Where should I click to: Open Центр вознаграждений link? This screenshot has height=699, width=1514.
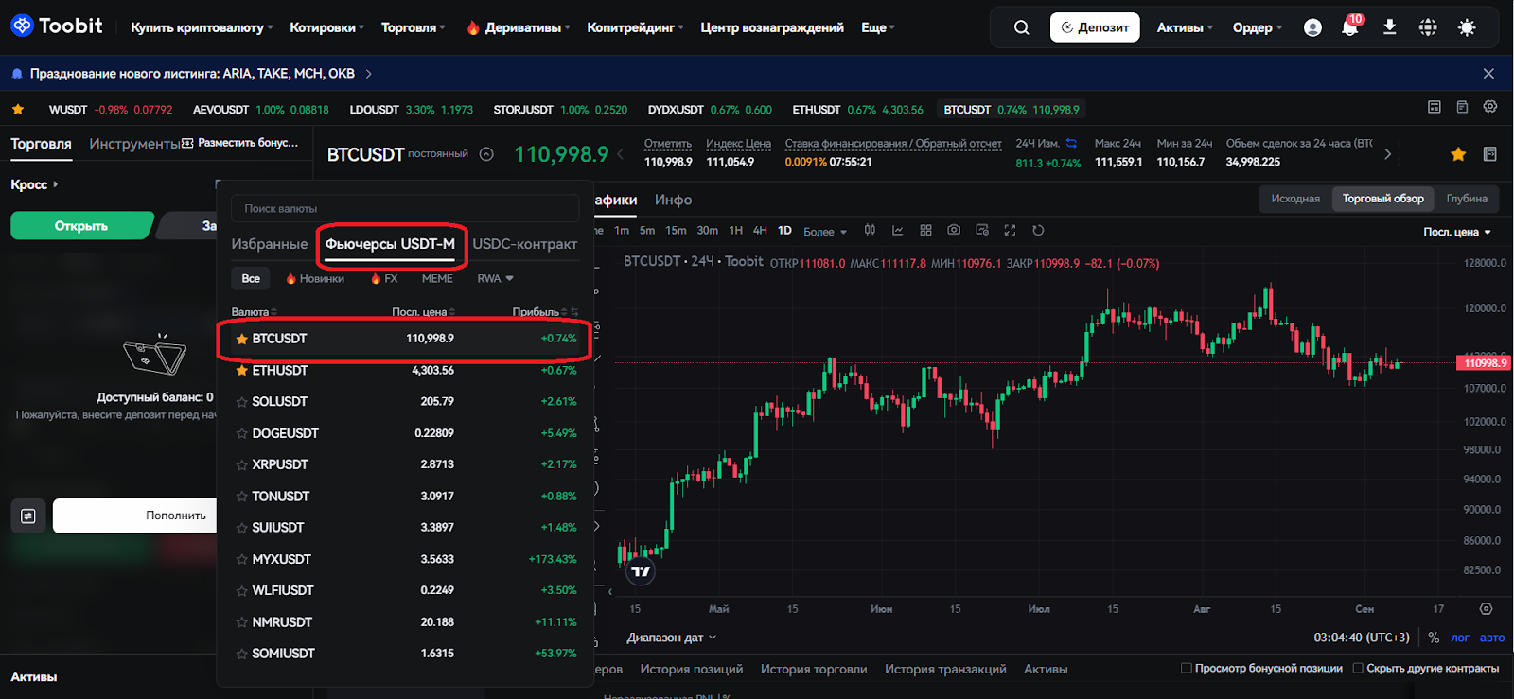tap(772, 27)
